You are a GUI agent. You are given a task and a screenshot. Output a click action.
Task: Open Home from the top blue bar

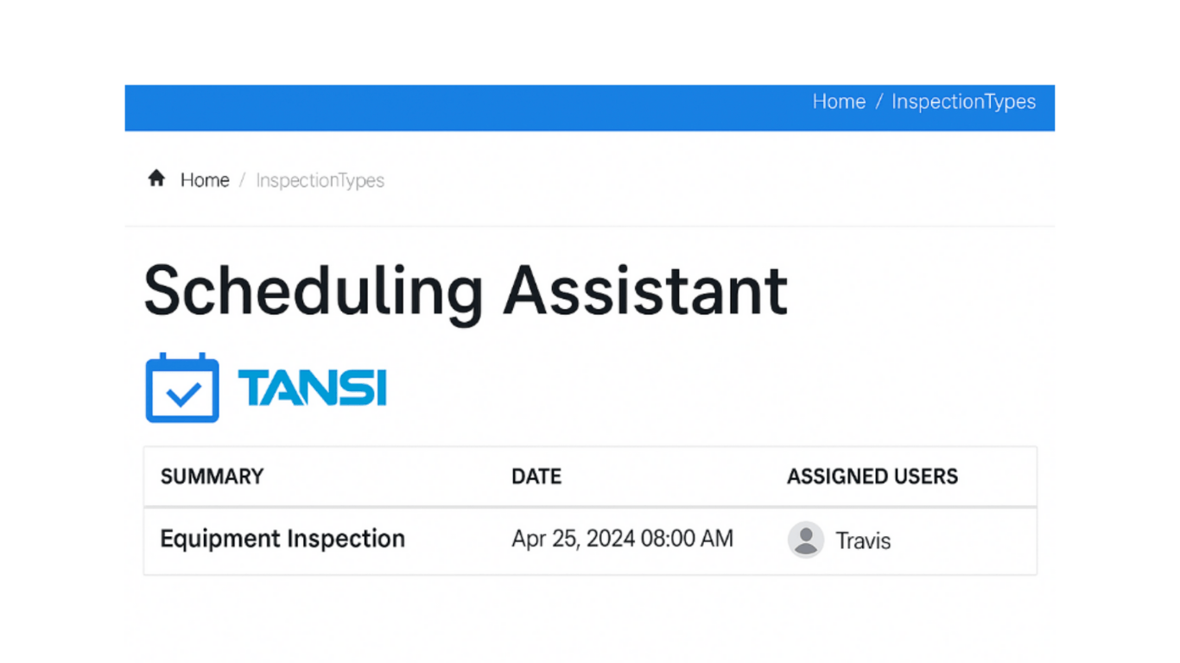(x=837, y=101)
